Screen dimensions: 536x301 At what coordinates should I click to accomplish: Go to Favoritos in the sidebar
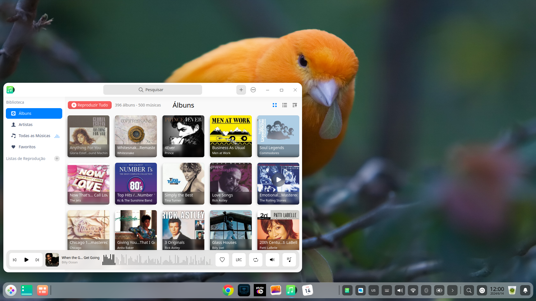[27, 147]
